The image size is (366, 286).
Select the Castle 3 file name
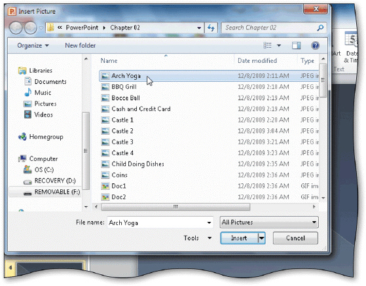click(122, 142)
